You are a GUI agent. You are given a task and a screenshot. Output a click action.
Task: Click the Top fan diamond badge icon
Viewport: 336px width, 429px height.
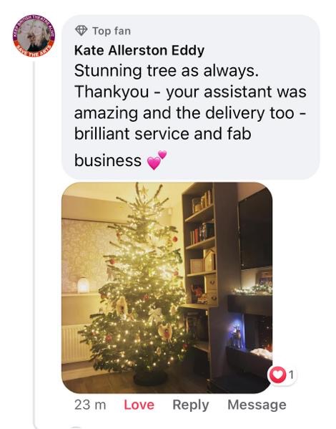coord(81,31)
